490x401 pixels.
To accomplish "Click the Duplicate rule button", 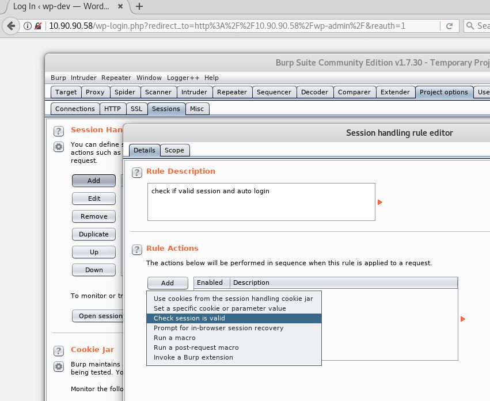I will coord(94,234).
